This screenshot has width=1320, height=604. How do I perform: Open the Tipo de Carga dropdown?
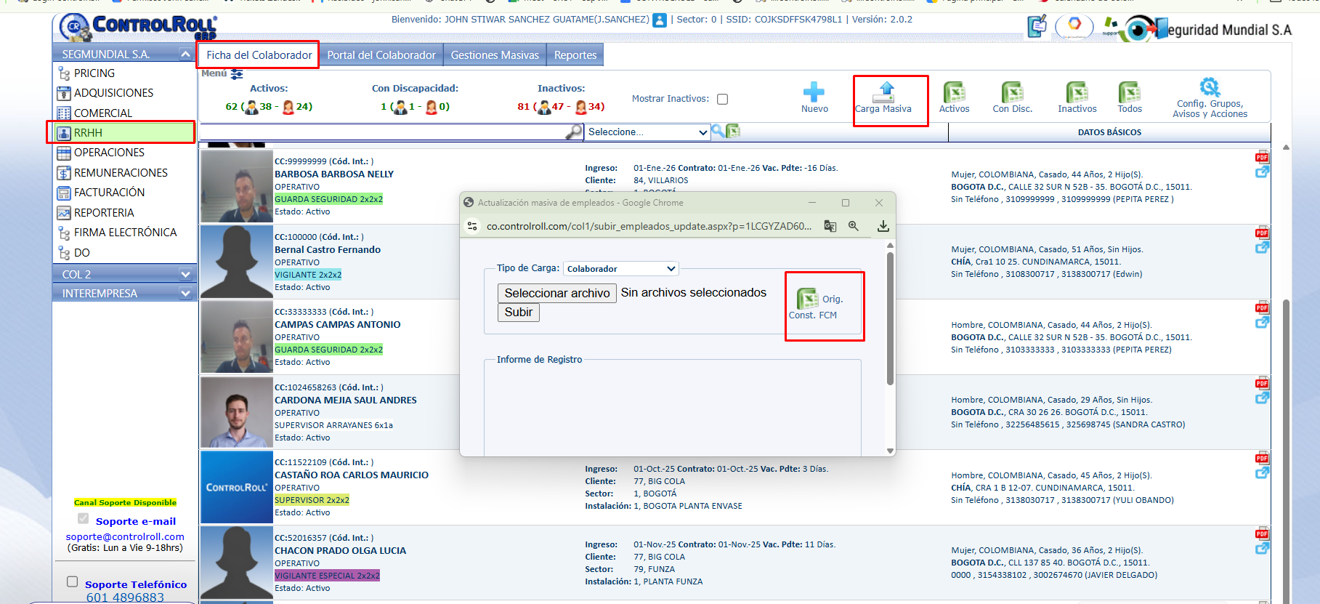pos(621,268)
